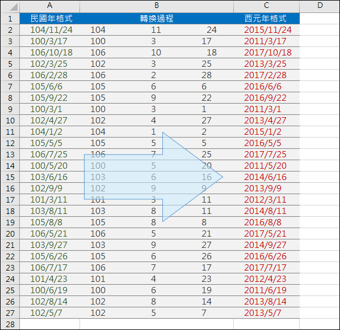Viewport: 340px width, 330px height.
Task: Select column C header
Action: [266, 6]
